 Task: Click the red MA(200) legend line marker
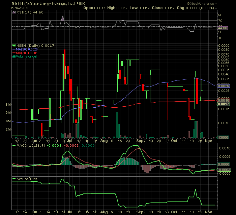pos(14,53)
